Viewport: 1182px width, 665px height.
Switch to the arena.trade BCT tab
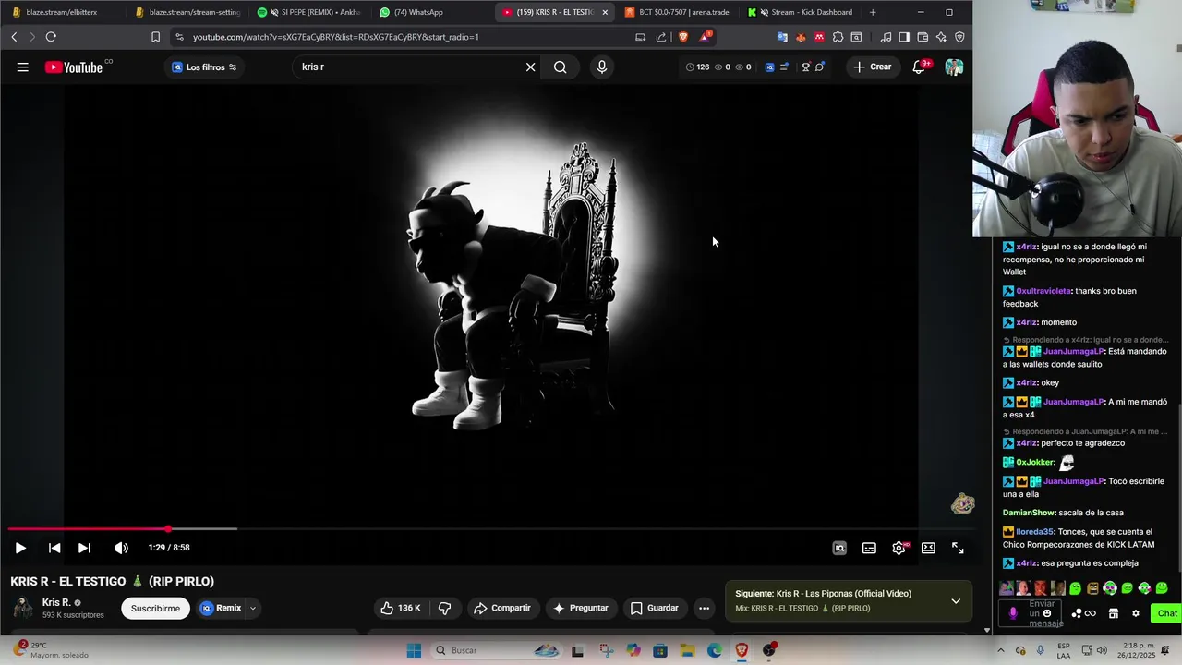[677, 12]
